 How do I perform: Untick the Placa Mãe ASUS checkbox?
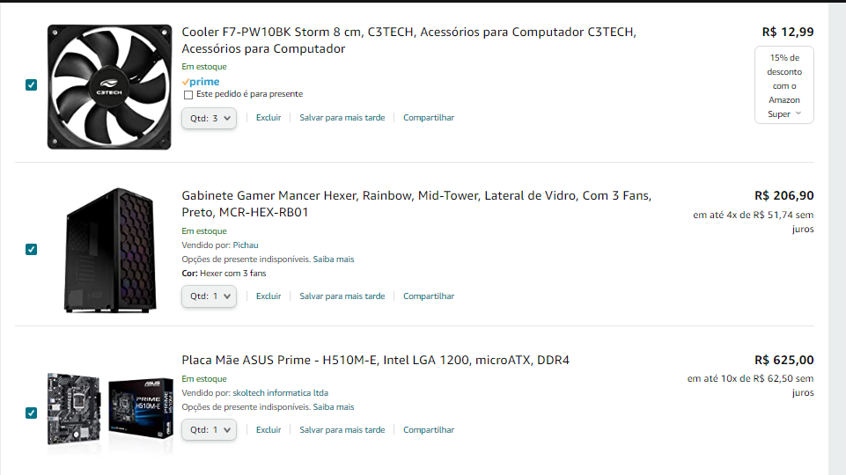(32, 413)
